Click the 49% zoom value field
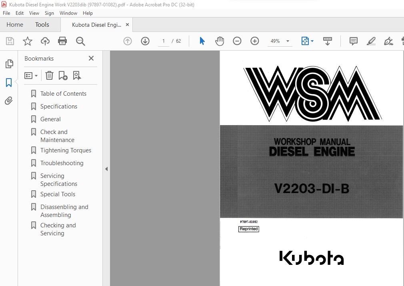404x286 pixels. coord(275,41)
